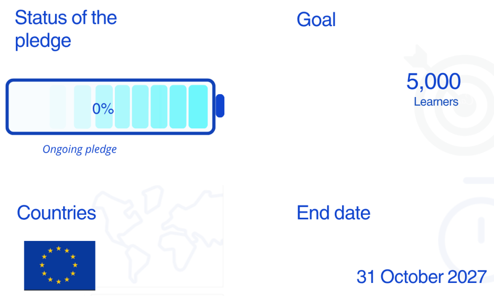Click the "Ongoing pledge" caption

[80, 149]
